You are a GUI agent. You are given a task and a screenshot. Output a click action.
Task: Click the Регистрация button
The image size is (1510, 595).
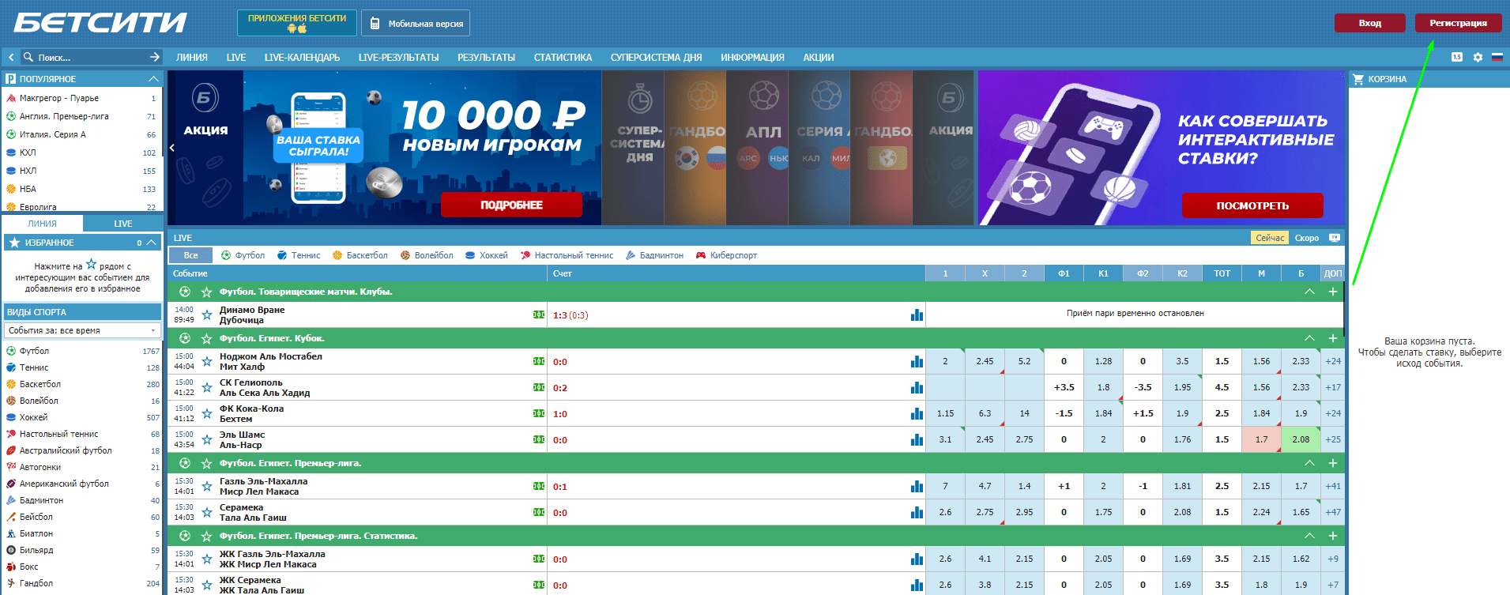tap(1458, 23)
